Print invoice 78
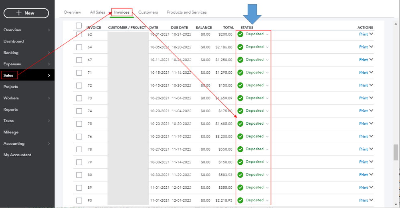Image resolution: width=400 pixels, height=208 pixels. 363,149
